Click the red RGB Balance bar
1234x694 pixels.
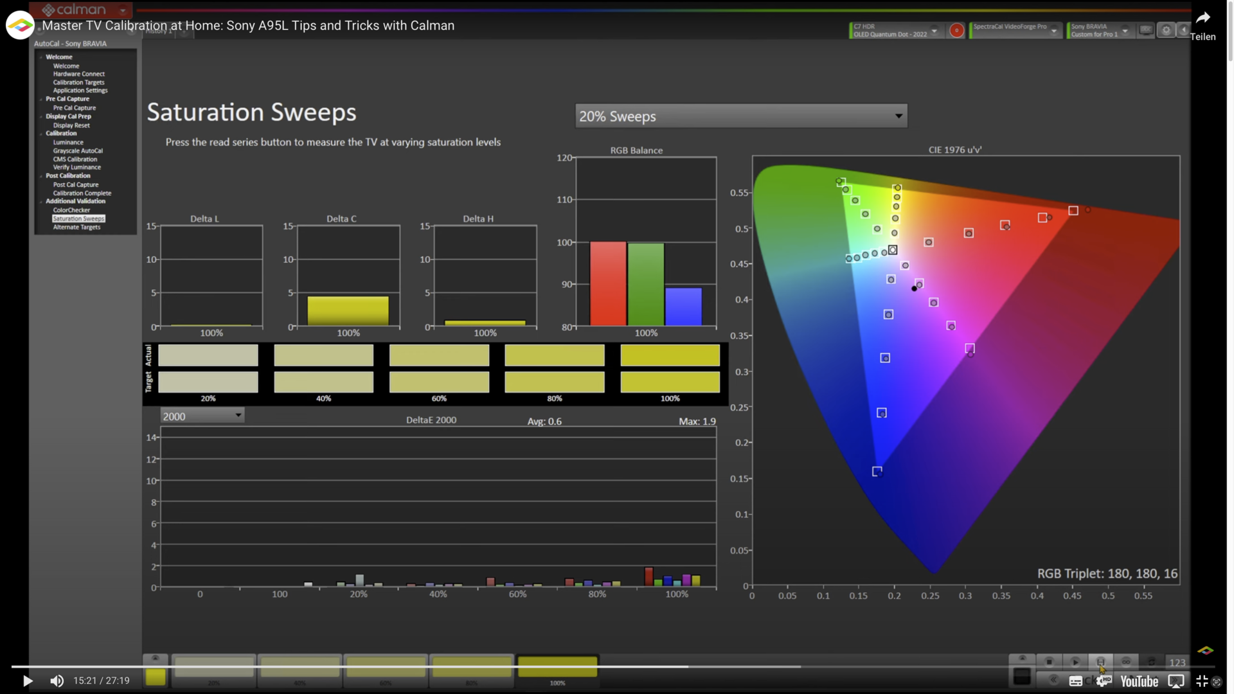pos(608,284)
